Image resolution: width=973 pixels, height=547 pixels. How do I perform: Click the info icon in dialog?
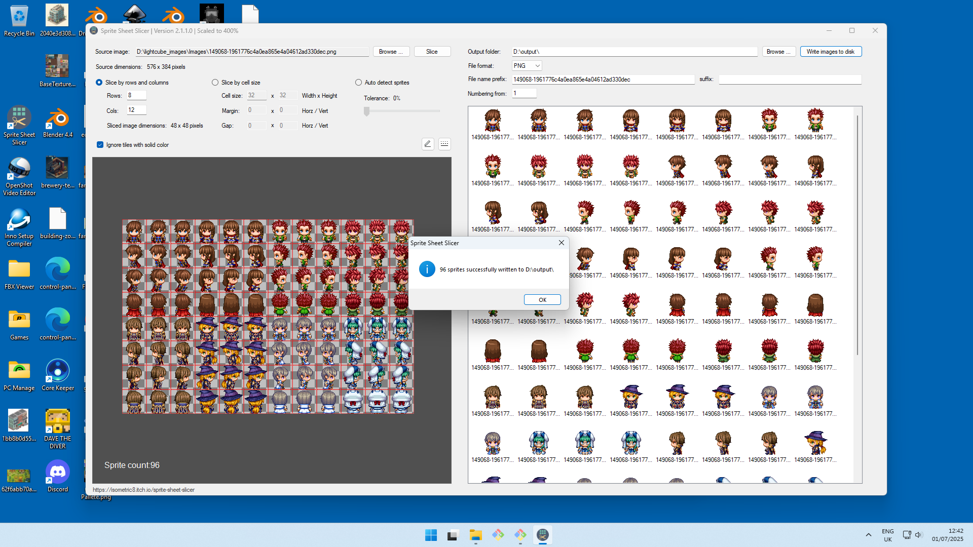[427, 269]
